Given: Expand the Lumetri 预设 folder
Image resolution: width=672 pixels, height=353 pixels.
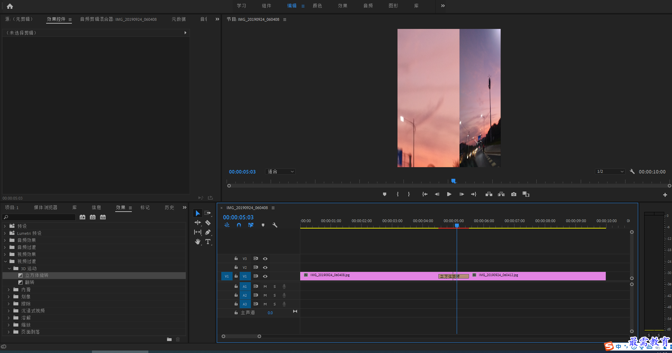Looking at the screenshot, I should click(5, 233).
